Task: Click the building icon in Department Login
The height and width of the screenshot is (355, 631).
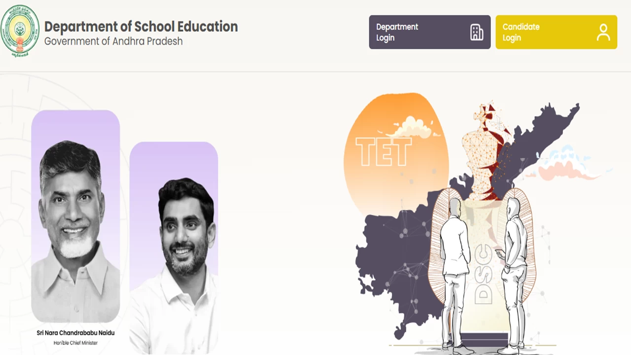Action: [477, 32]
